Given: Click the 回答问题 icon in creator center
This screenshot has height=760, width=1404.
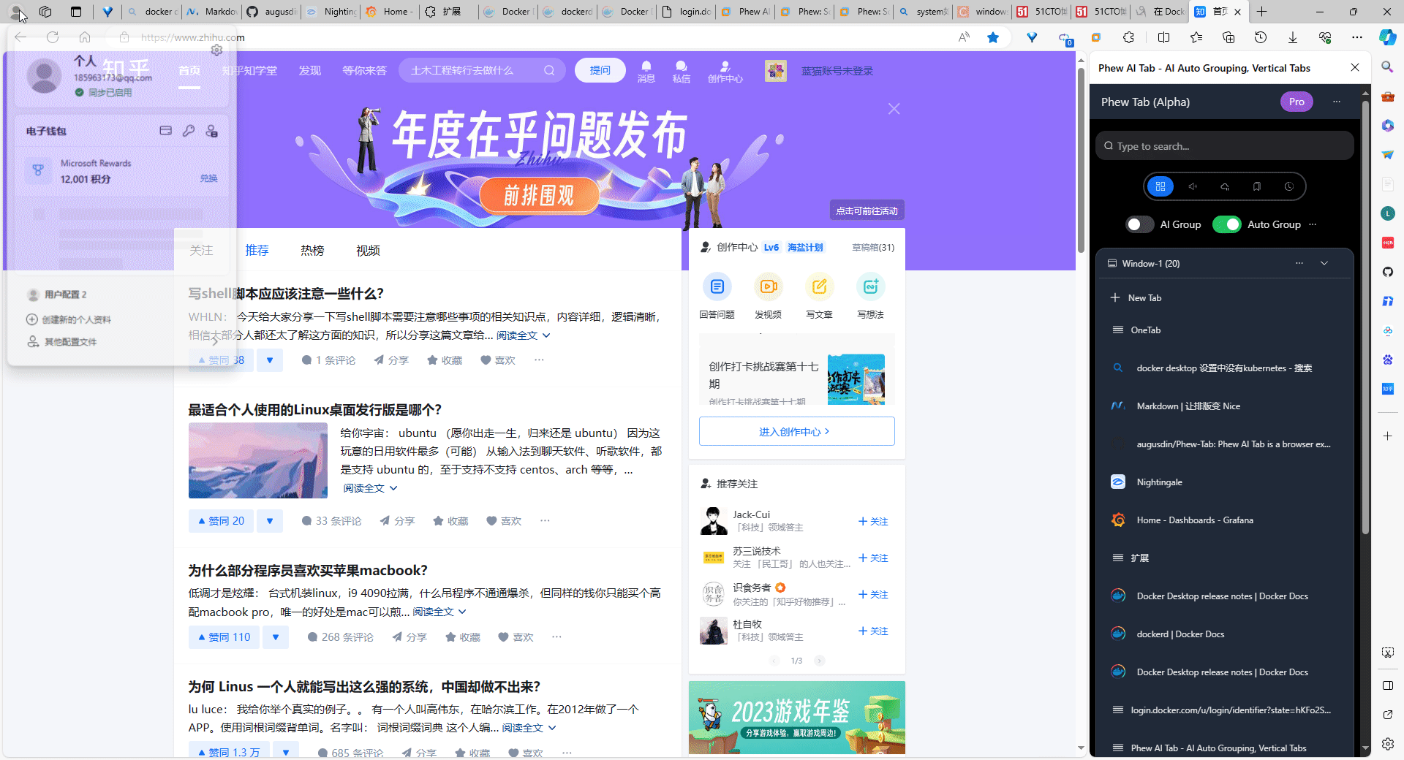Looking at the screenshot, I should click(717, 286).
